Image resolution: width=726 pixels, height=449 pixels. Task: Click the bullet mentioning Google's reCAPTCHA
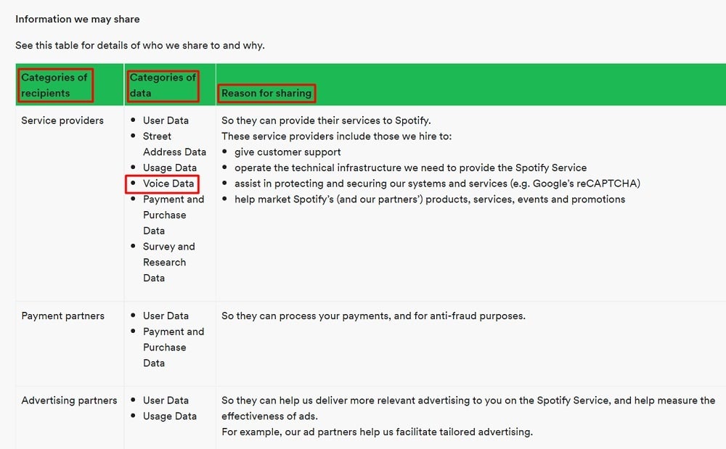coord(438,183)
